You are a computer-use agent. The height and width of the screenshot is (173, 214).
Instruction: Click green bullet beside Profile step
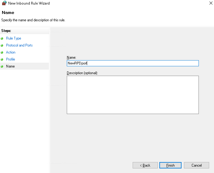tap(2, 60)
